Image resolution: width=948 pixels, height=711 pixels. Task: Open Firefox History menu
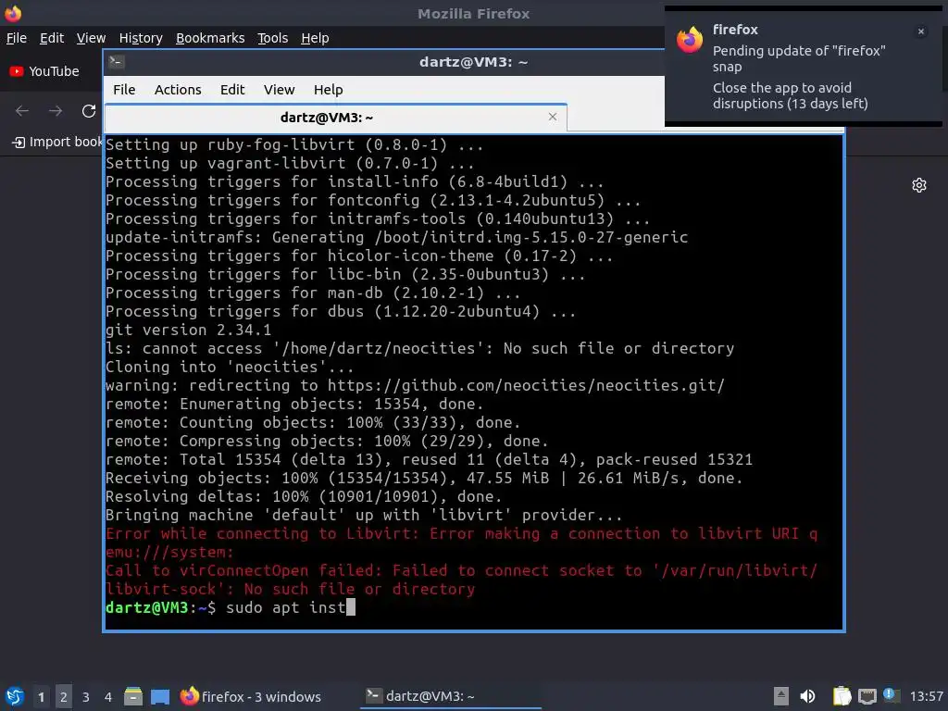(x=141, y=38)
